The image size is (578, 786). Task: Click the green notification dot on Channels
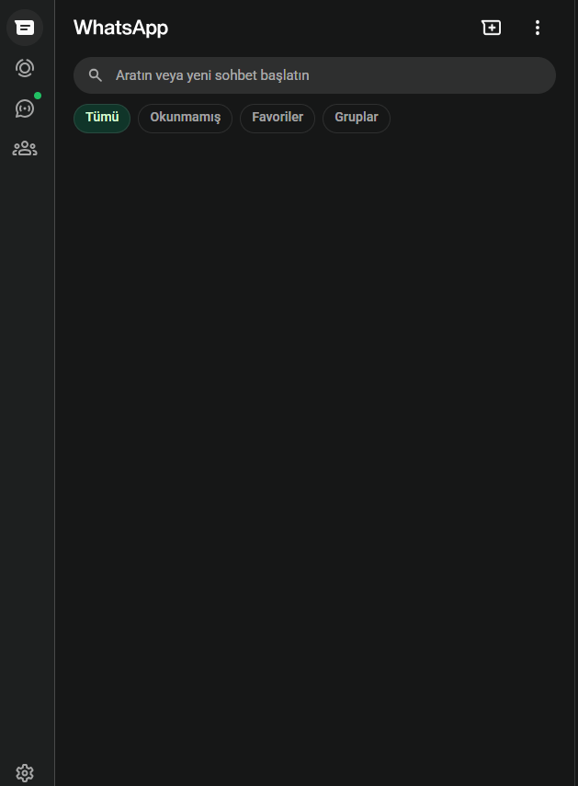(38, 96)
